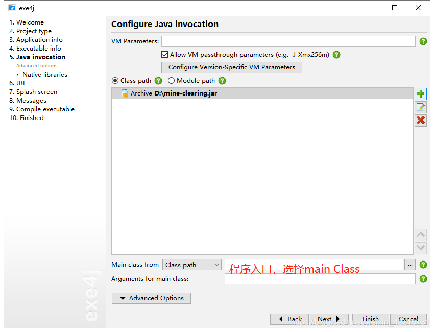Click the jar archive icon in list

(125, 93)
